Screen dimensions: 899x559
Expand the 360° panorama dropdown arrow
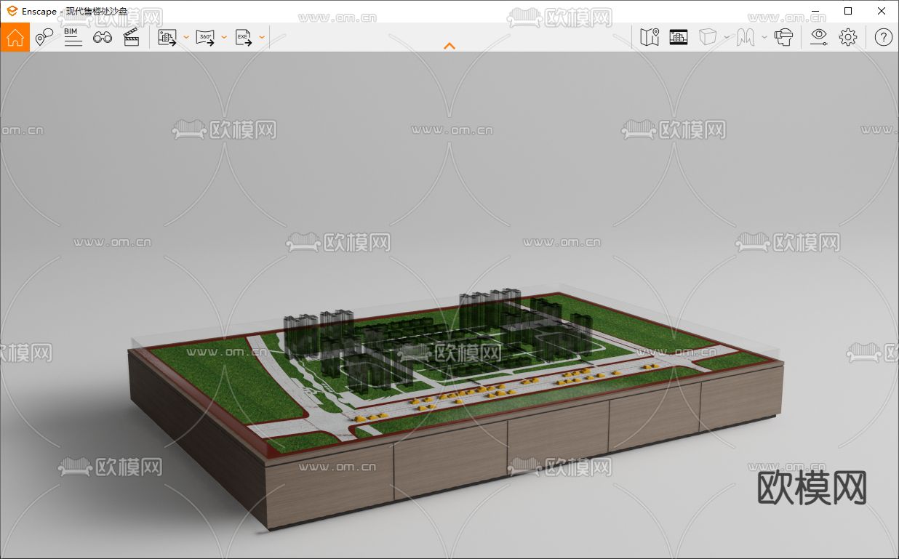pos(224,37)
